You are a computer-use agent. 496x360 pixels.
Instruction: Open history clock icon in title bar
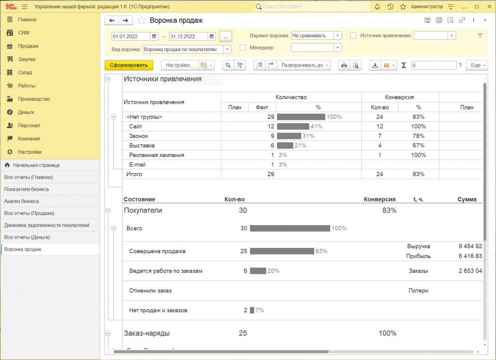[x=390, y=7]
